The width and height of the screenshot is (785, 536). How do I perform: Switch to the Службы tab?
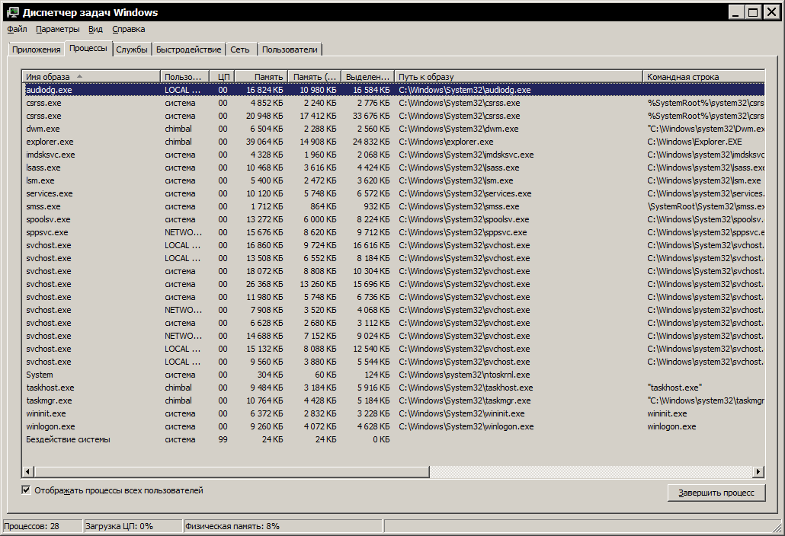tap(132, 49)
